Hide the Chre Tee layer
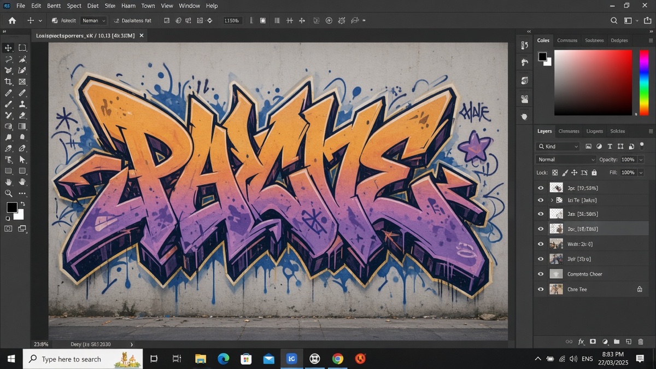Screen dimensions: 656x369 [541, 289]
